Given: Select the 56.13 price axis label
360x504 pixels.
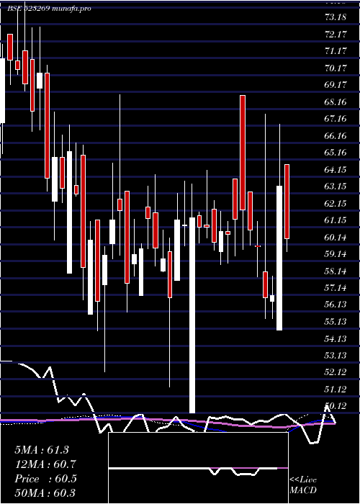Looking at the screenshot, I should (x=336, y=305).
